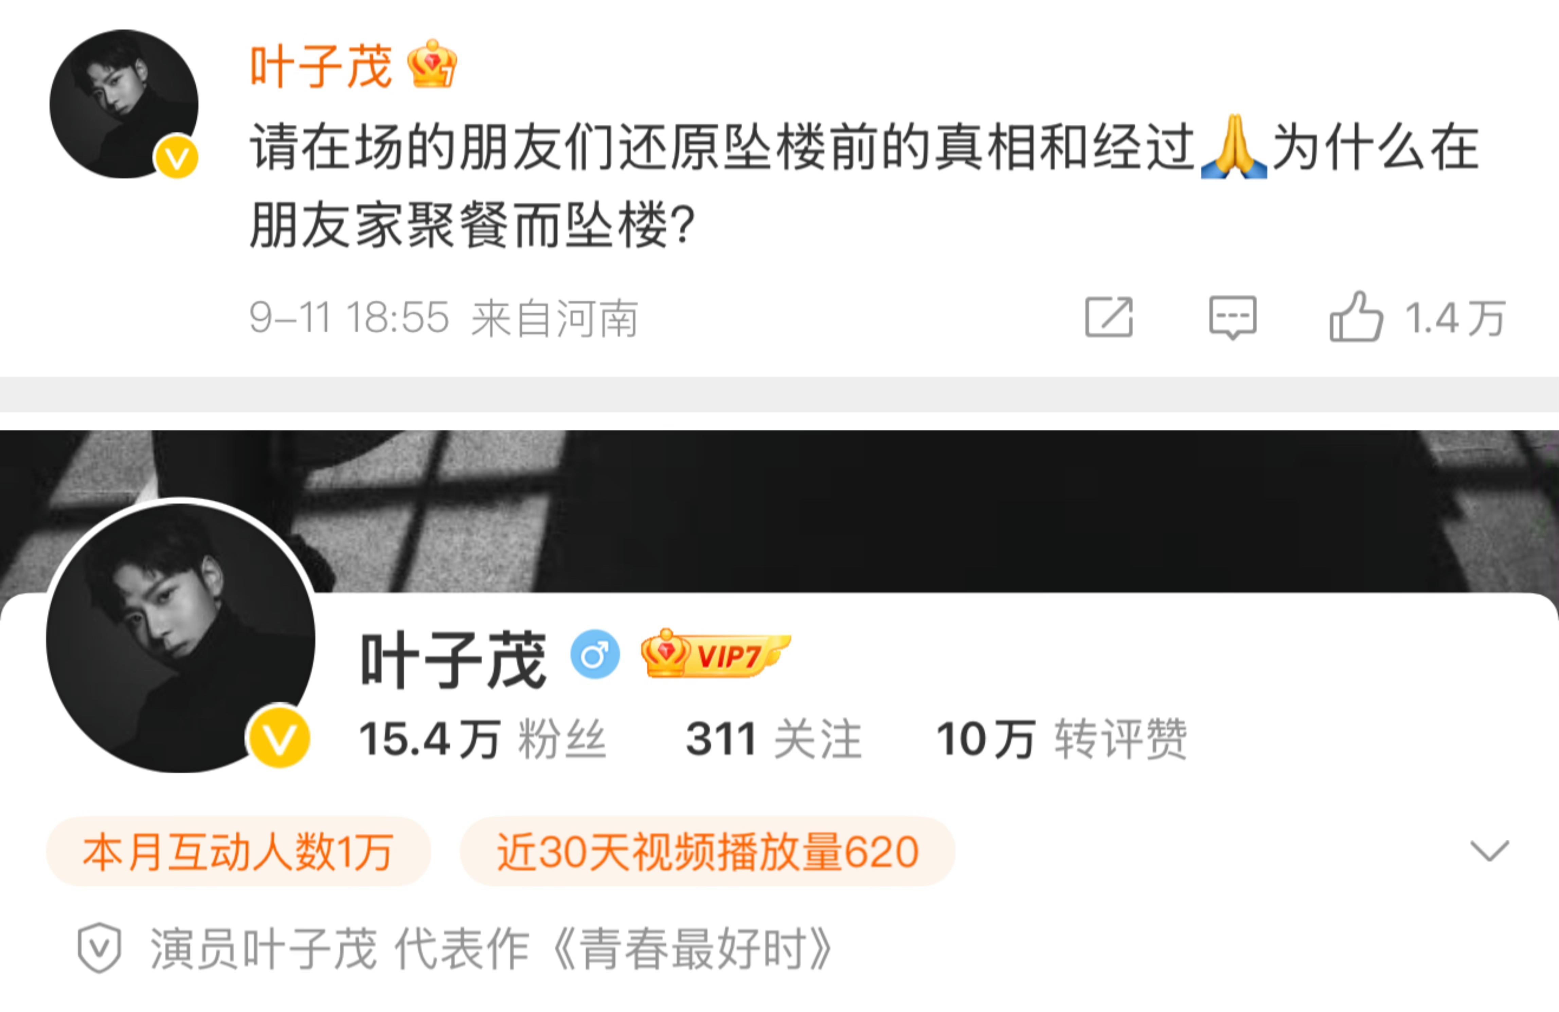Tap the repost share icon on the post
This screenshot has width=1559, height=1012.
pos(1108,317)
